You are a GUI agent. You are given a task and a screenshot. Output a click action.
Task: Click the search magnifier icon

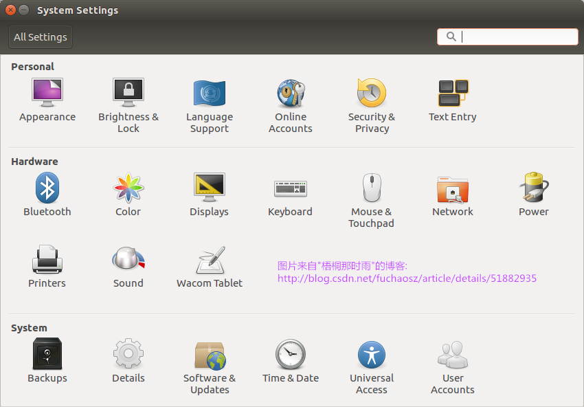(451, 36)
